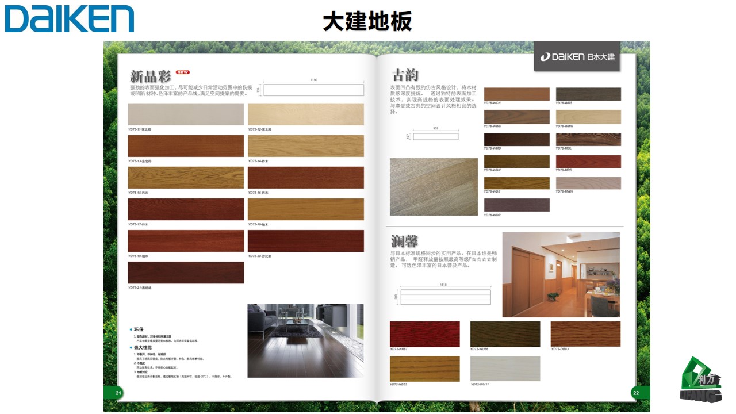
Task: Select the YD78-MBL dark grained swatch
Action: (x=588, y=139)
